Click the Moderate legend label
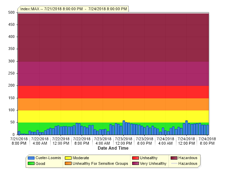Viewport: 228px width, 171px height. 81,158
